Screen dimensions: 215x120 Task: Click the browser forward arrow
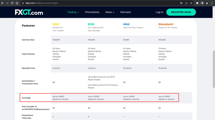pos(7,3)
